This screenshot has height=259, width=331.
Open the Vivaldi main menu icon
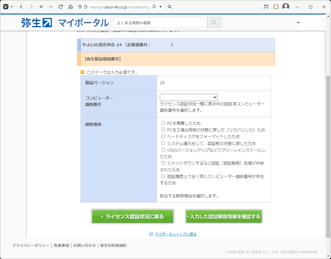click(x=6, y=7)
